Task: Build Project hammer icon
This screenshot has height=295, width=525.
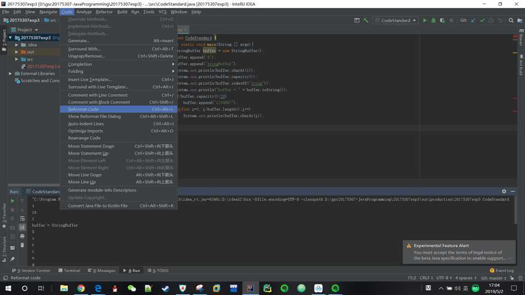Action: [366, 20]
